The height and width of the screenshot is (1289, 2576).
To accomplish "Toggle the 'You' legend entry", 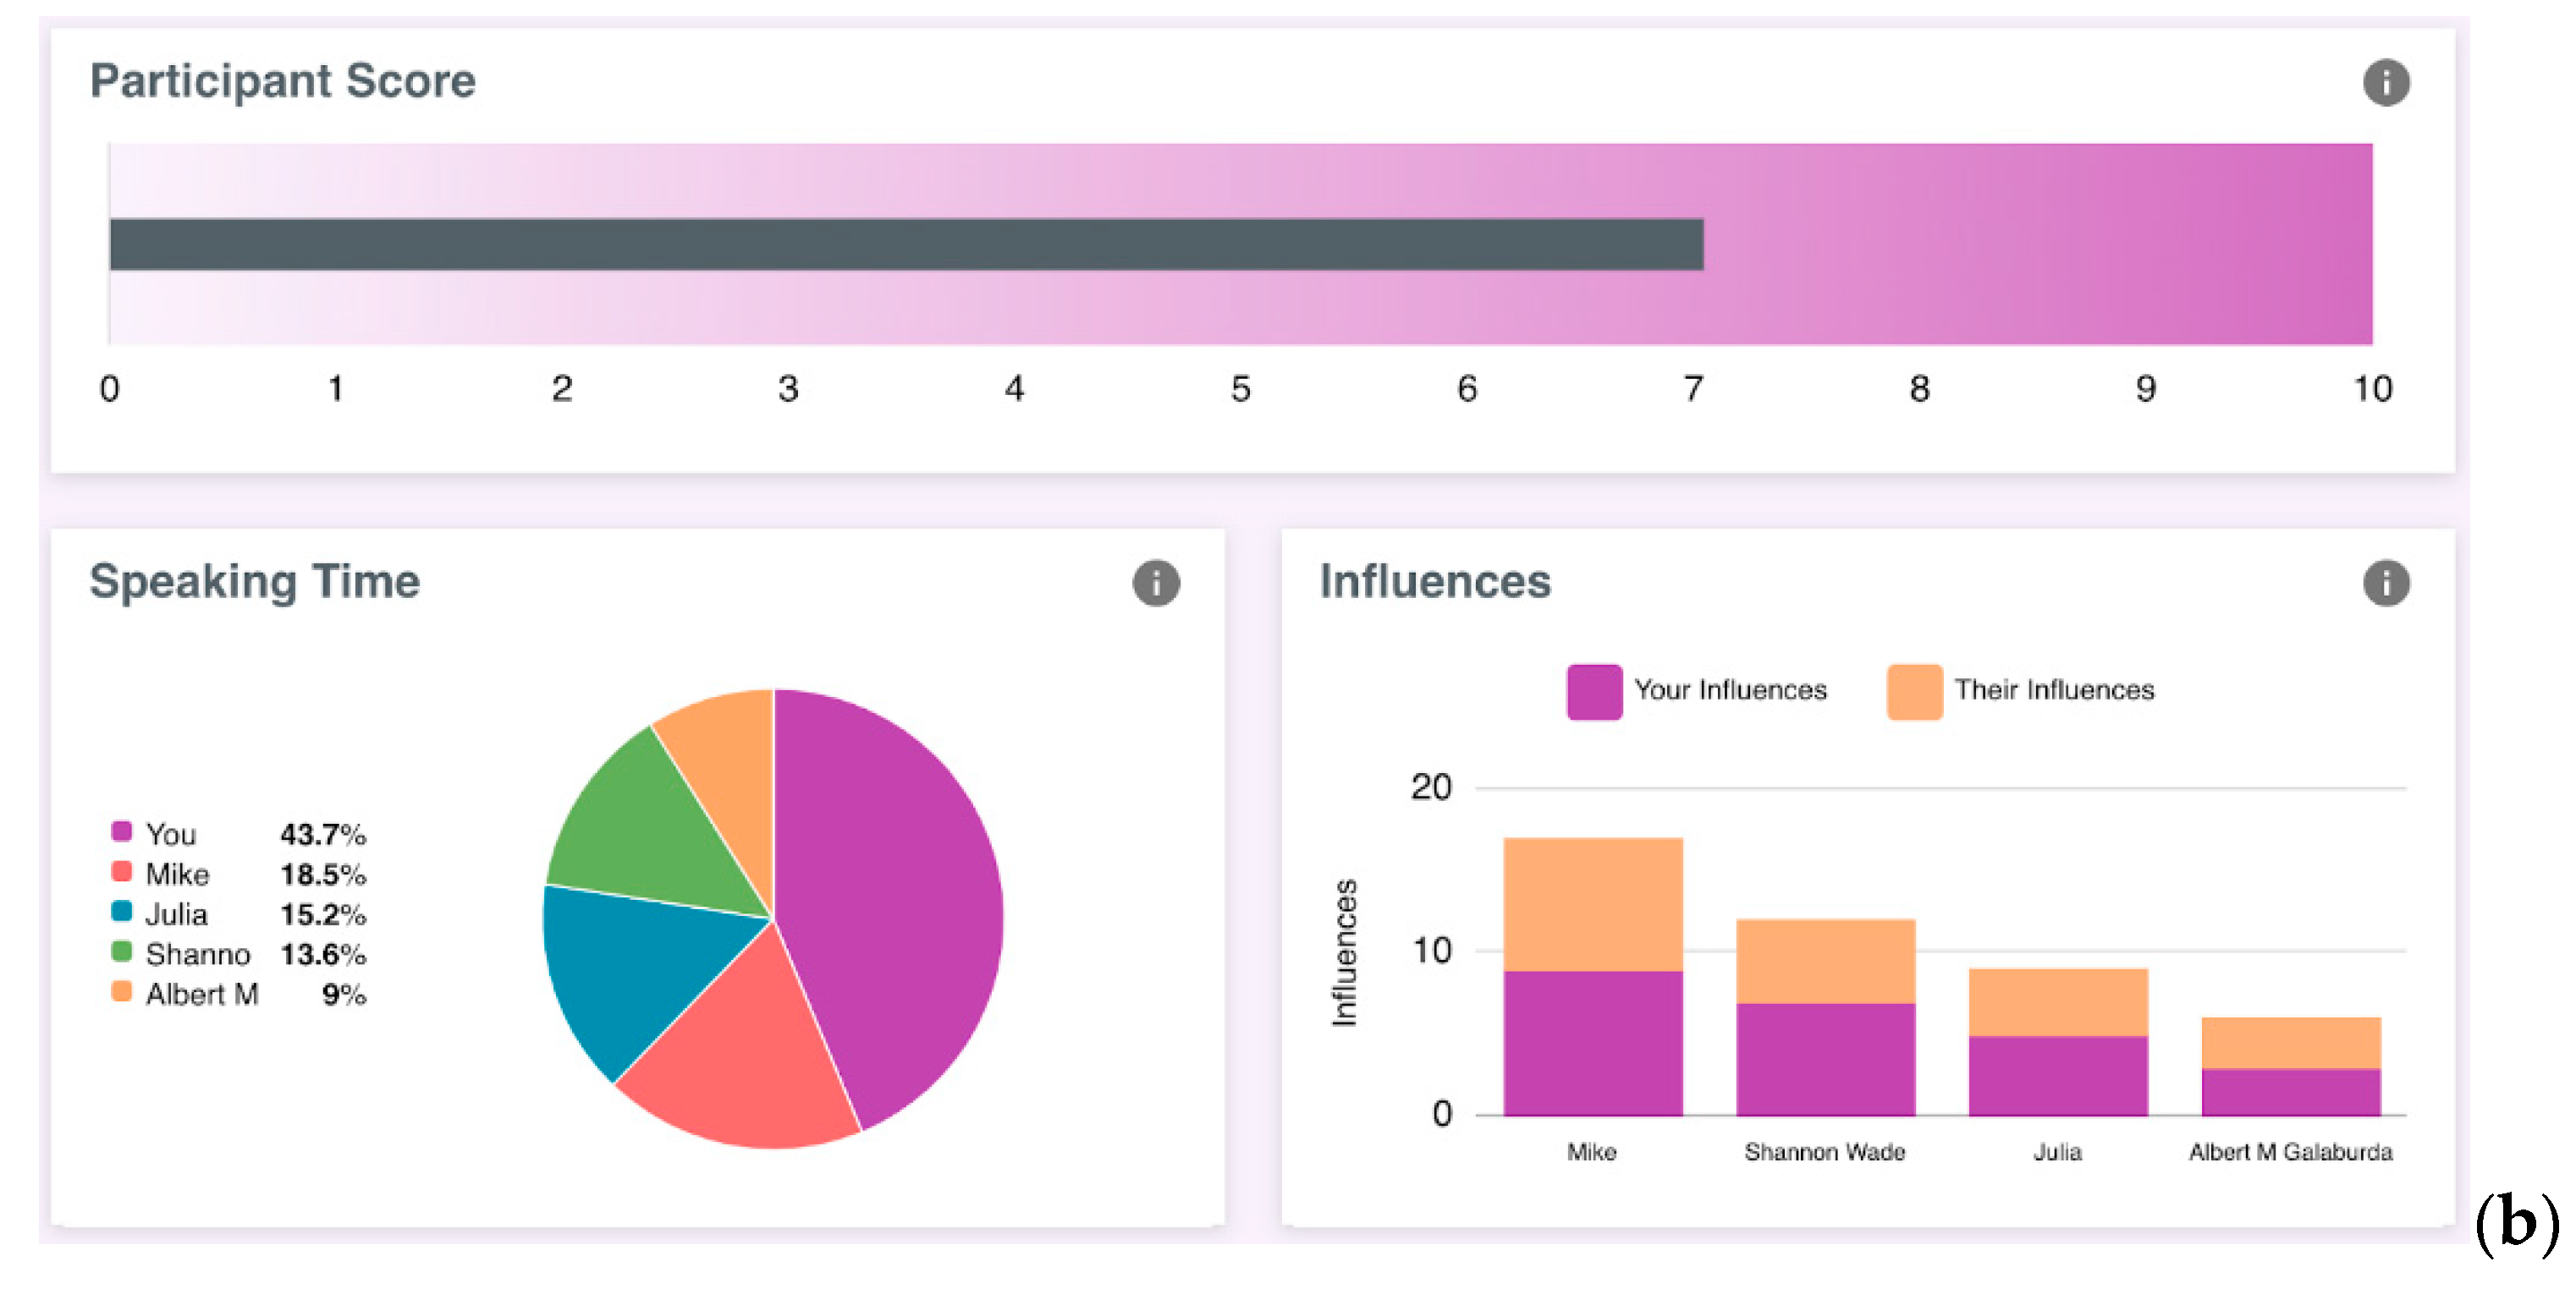I will point(170,833).
